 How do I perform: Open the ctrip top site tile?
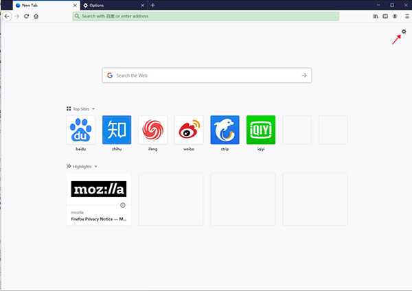point(225,130)
